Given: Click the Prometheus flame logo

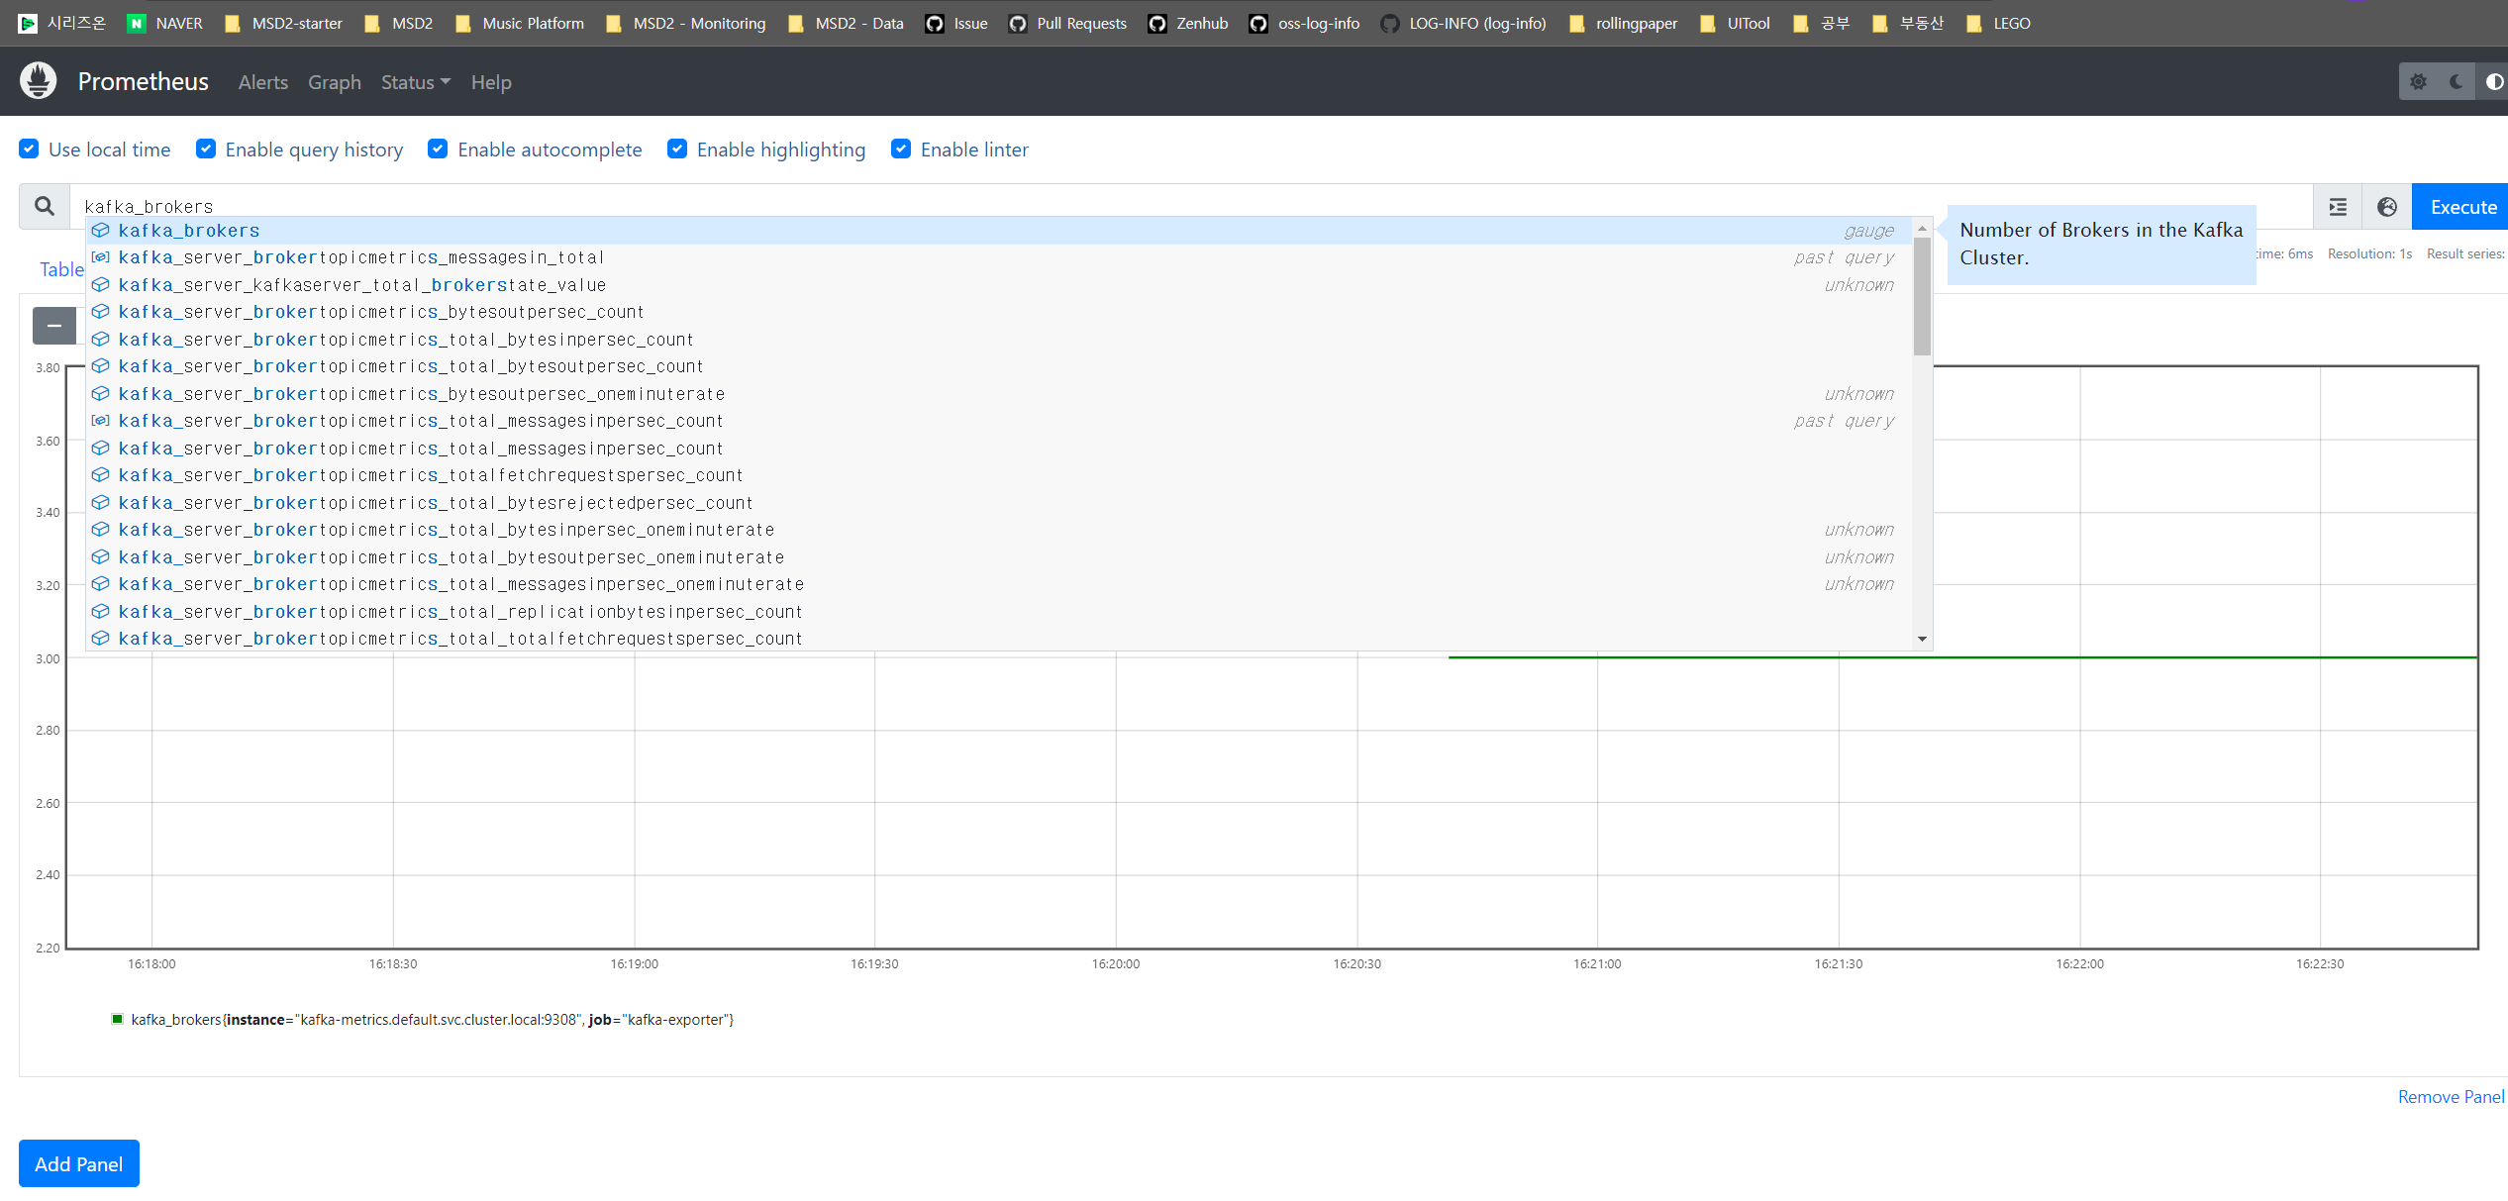Looking at the screenshot, I should tap(39, 81).
